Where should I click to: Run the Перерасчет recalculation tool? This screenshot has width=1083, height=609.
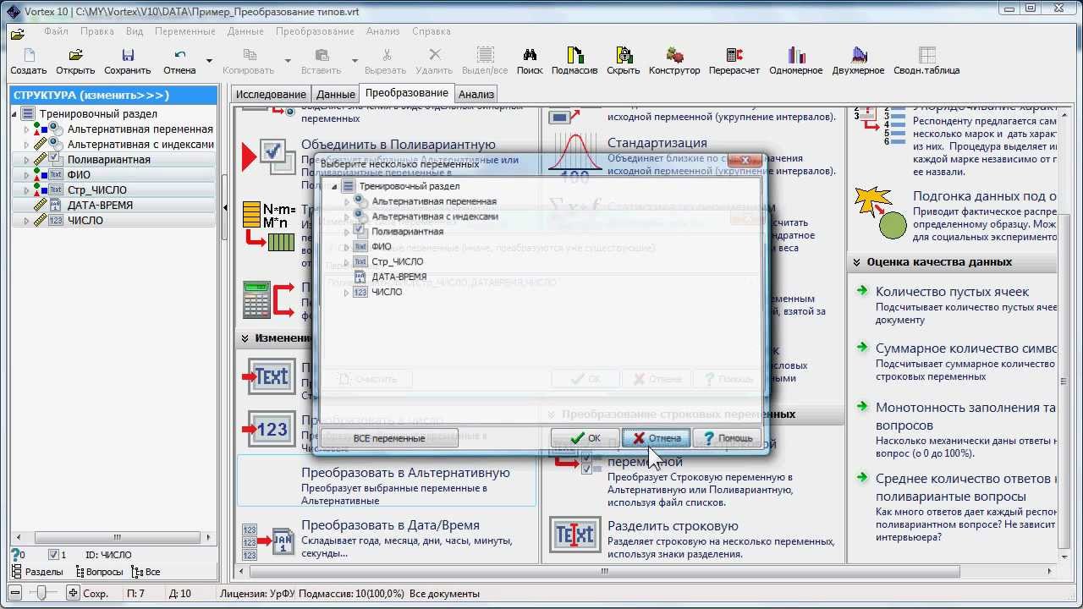click(x=734, y=61)
